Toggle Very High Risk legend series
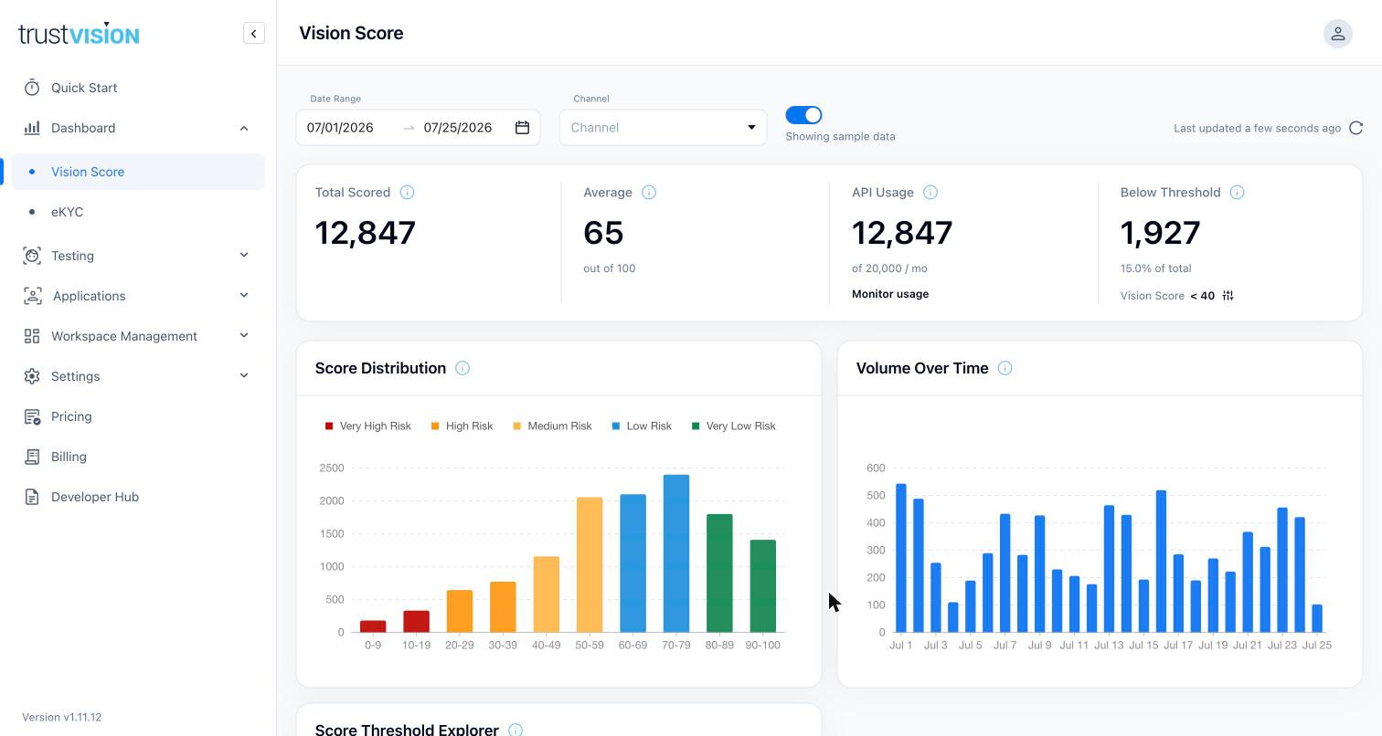The image size is (1382, 736). (368, 426)
